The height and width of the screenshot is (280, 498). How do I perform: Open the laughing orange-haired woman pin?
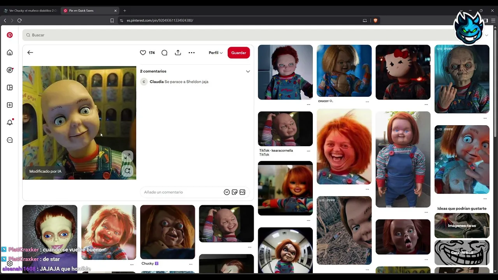tap(344, 147)
